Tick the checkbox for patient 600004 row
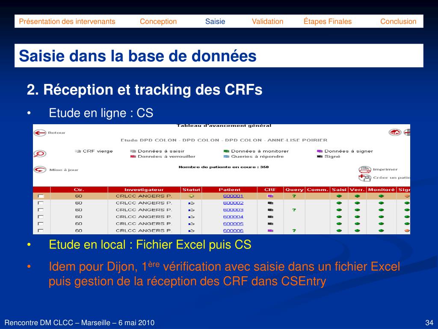Image resolution: width=438 pixels, height=329 pixels. pos(41,217)
